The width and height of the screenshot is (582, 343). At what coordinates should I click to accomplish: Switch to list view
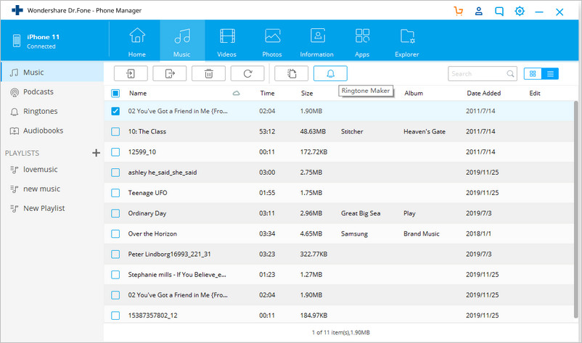(550, 74)
